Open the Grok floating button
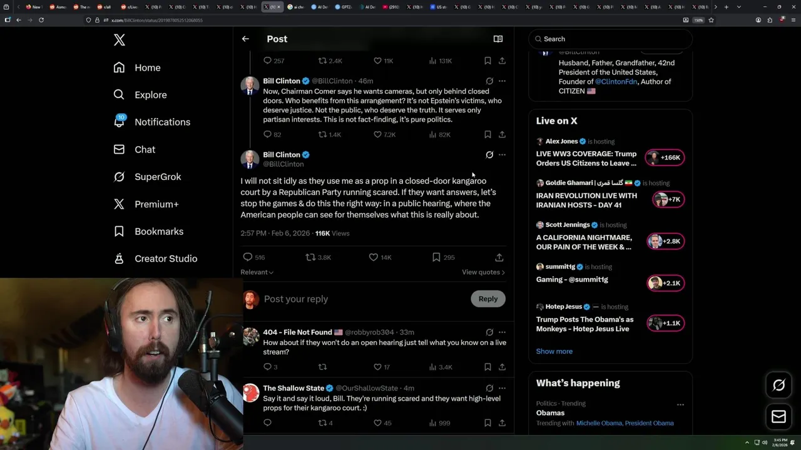 tap(778, 386)
